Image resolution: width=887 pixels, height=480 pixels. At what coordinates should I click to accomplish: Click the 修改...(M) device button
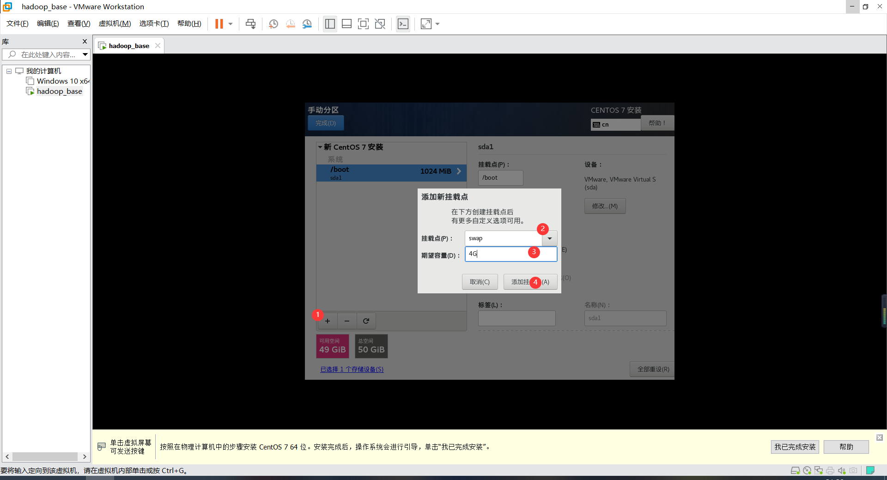pyautogui.click(x=605, y=206)
